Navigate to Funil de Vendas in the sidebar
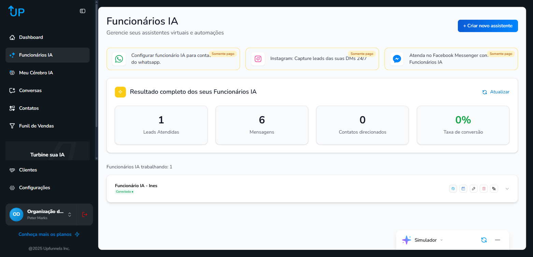 click(37, 126)
